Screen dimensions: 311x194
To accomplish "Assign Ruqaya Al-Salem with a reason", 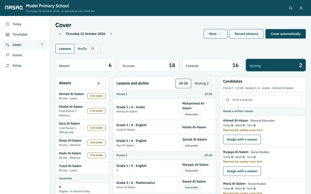I will (x=242, y=171).
